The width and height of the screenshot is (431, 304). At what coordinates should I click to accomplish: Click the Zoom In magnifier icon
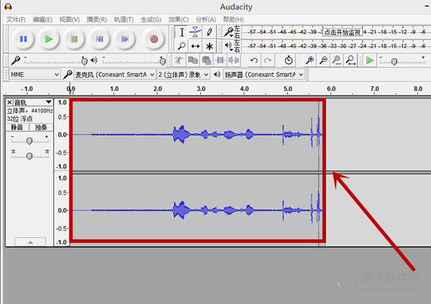pyautogui.click(x=310, y=60)
